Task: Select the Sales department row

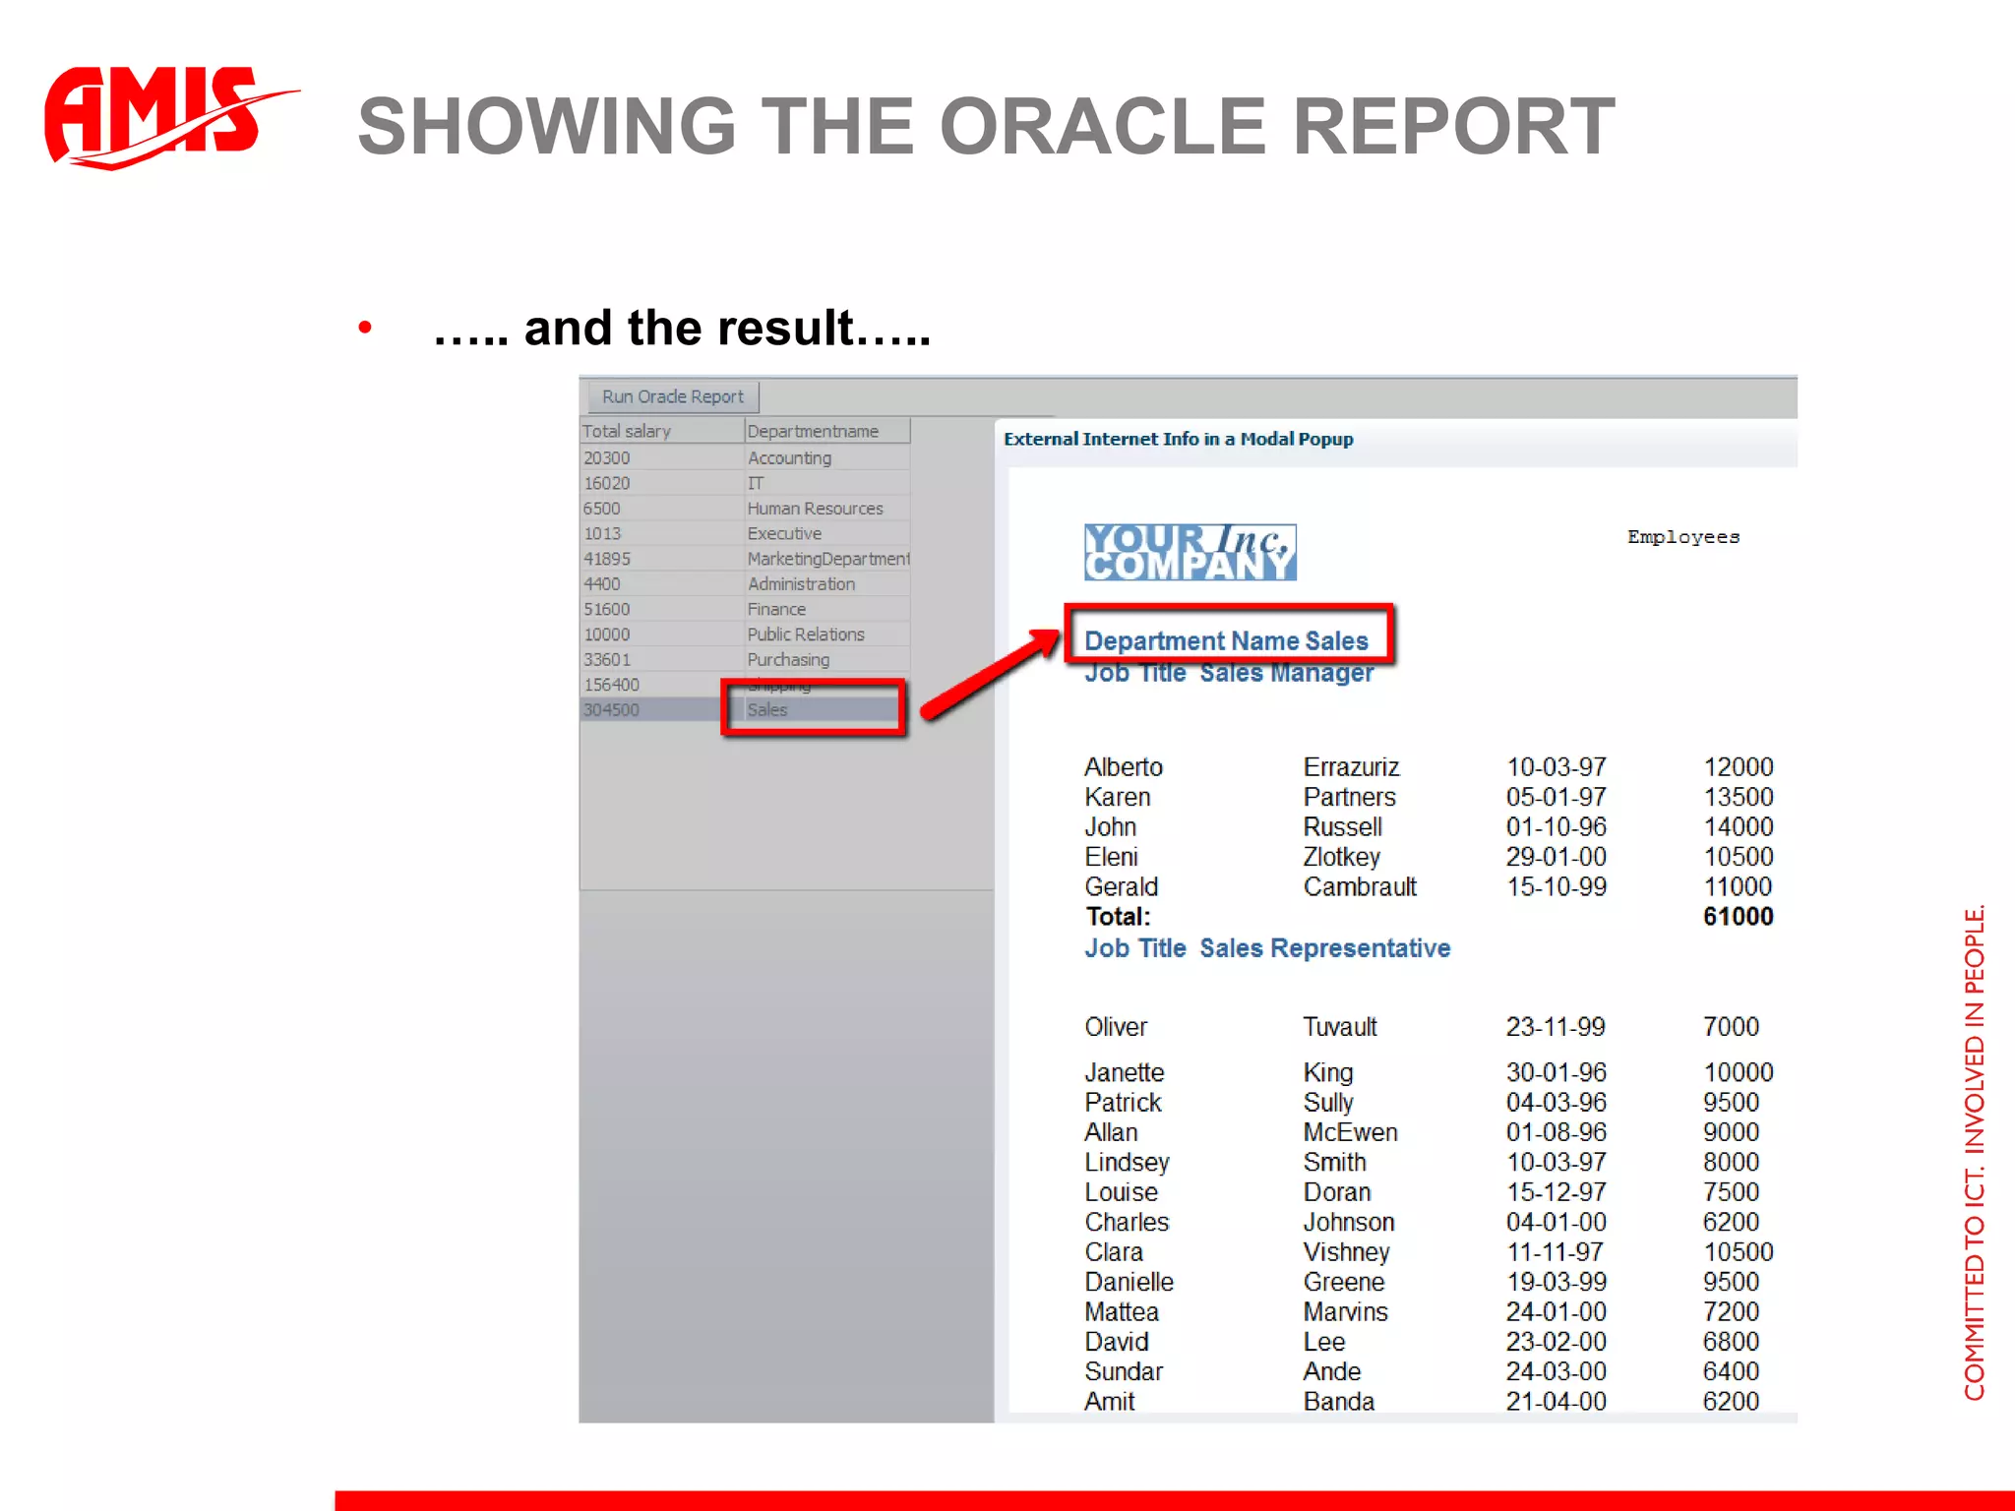Action: pos(745,709)
